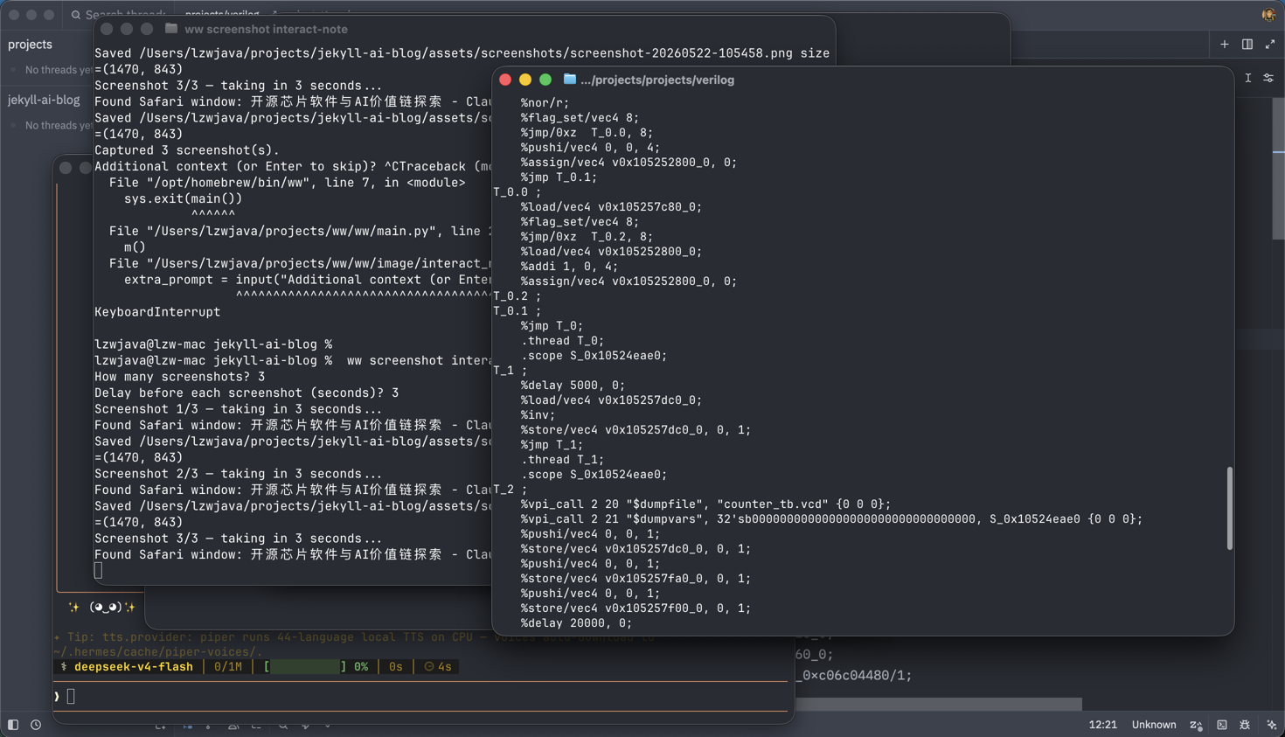Click the "0/1M" token counter
Screen dimensions: 1285x737
228,666
